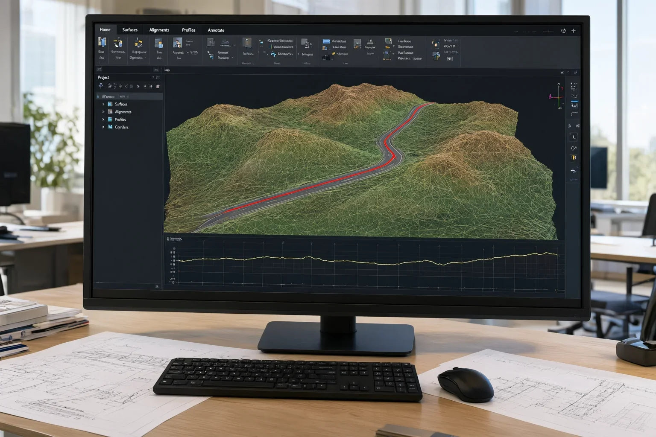Click the bottom vehicle-like icon in right sidebar
This screenshot has height=437, width=656.
point(574,171)
